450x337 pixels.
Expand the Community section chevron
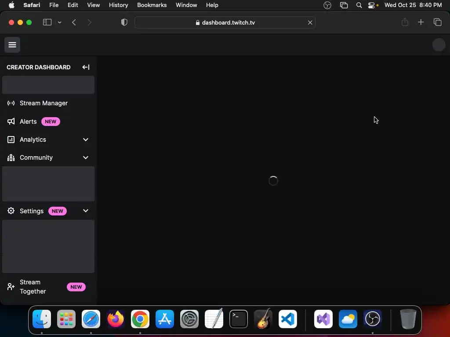click(x=86, y=158)
